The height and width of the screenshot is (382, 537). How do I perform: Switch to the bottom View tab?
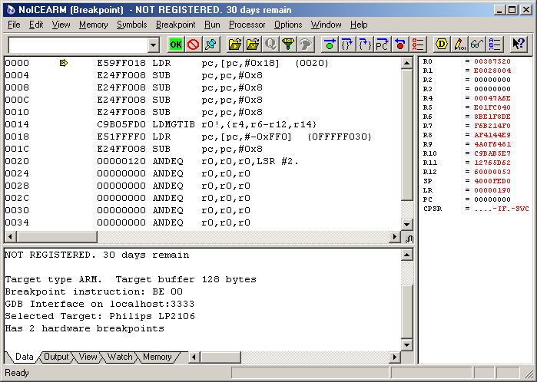pos(88,357)
